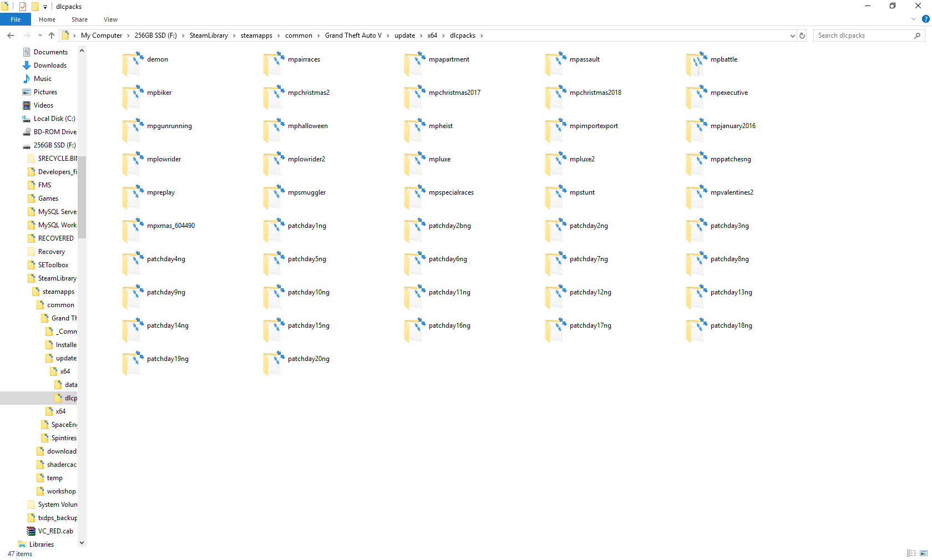Refresh the folder view
The height and width of the screenshot is (560, 932).
click(802, 35)
